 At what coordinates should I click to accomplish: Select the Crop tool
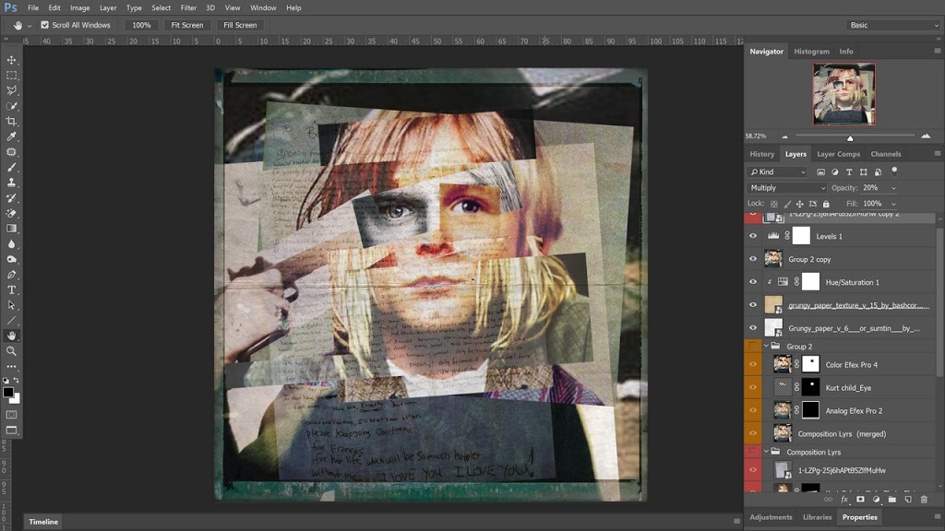(x=11, y=121)
